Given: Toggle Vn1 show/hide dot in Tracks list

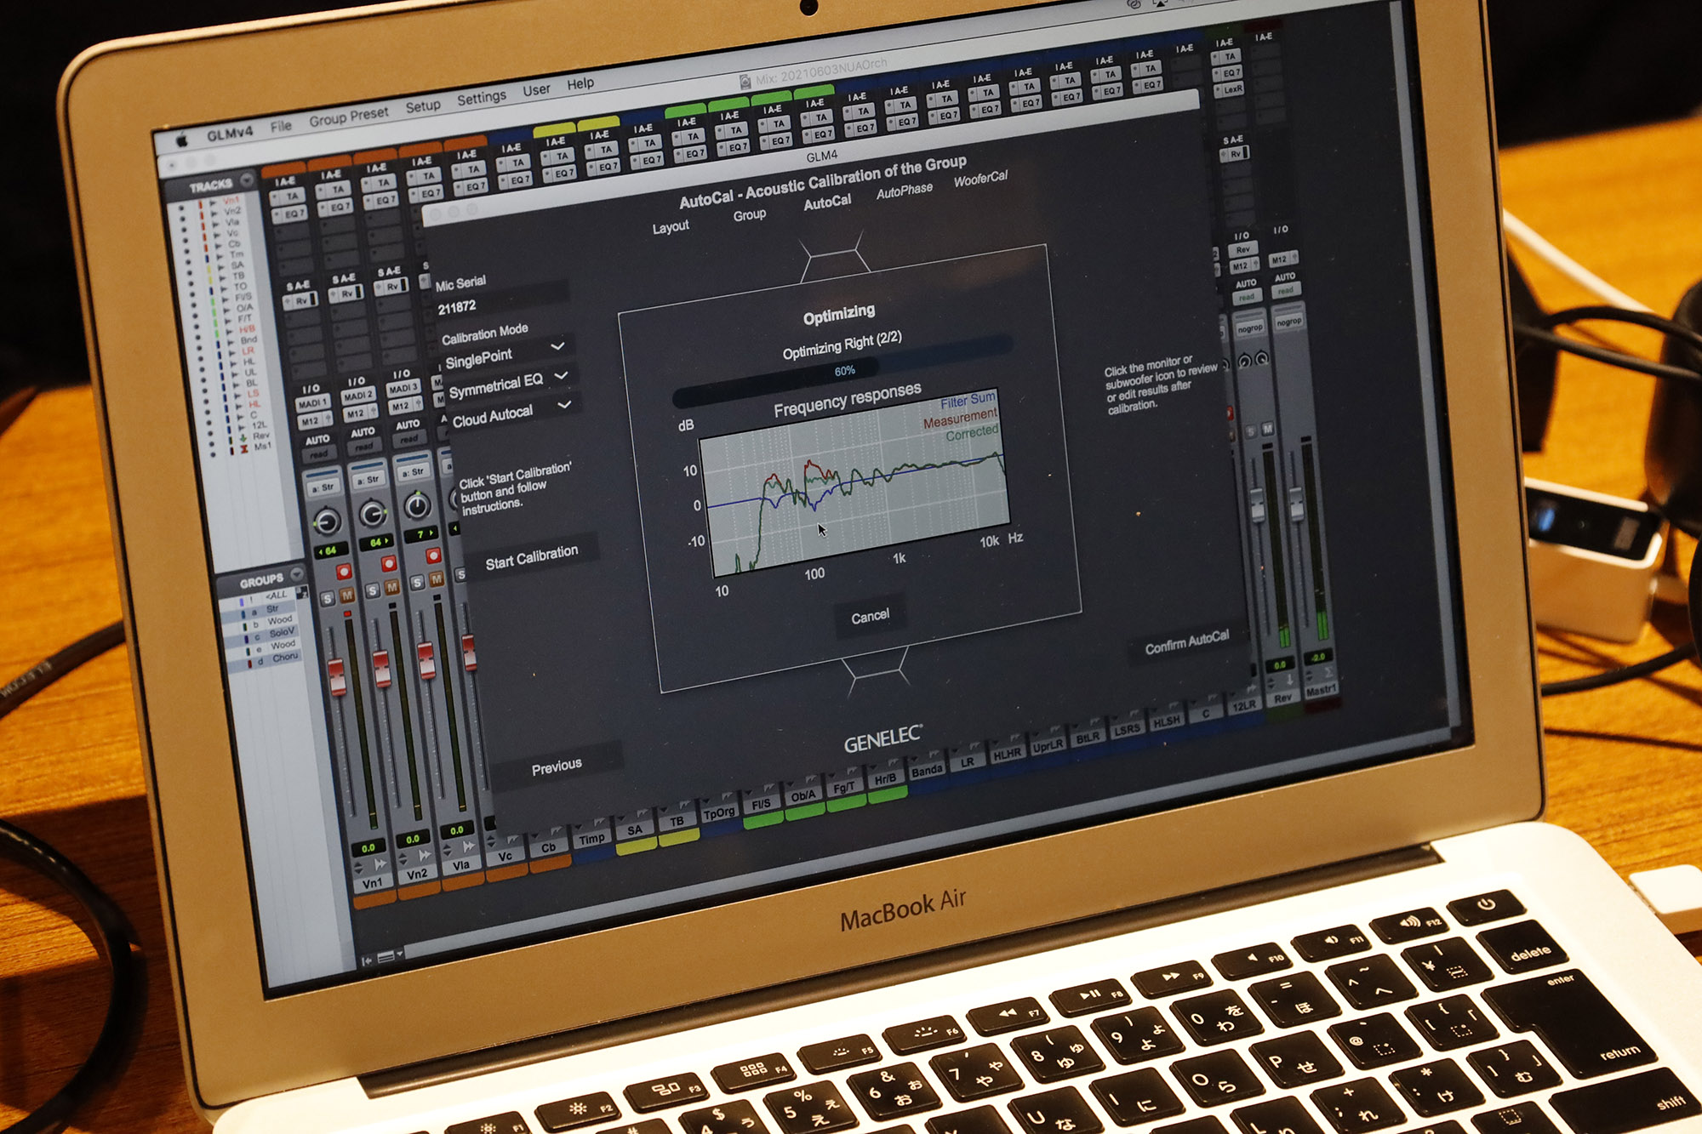Looking at the screenshot, I should (180, 208).
